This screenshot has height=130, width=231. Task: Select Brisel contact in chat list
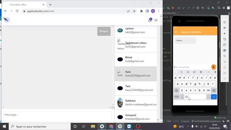coord(136,59)
